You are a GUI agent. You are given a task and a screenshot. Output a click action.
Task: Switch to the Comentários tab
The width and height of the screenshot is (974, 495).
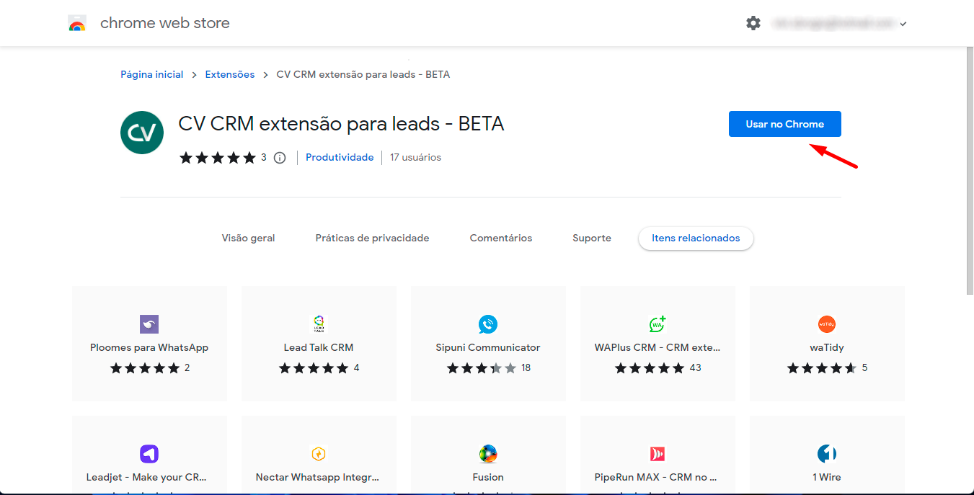501,238
